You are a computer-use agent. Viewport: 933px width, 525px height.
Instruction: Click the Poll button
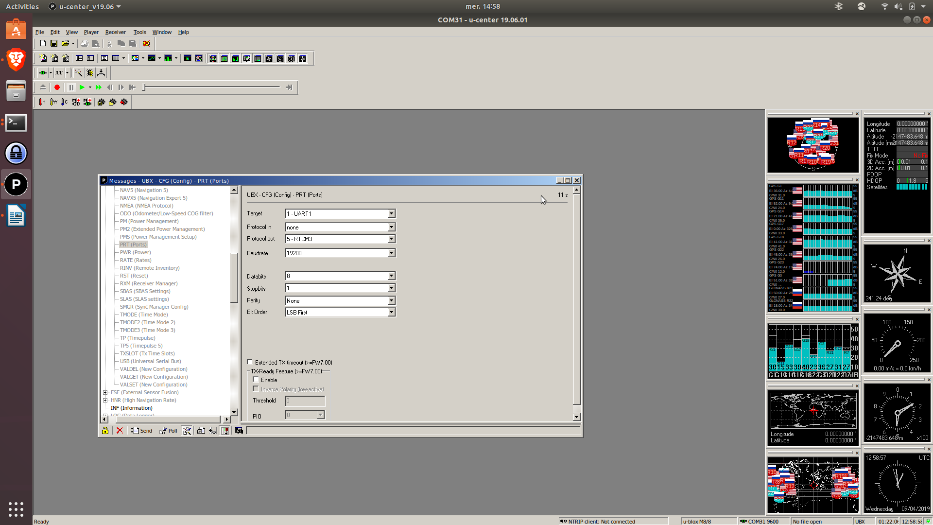(x=168, y=431)
